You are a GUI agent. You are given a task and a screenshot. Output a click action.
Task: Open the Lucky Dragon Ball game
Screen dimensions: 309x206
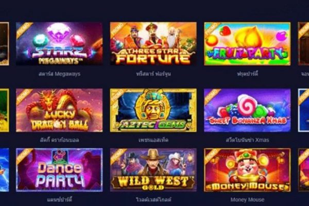coord(59,110)
